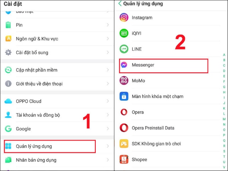Open the Shopee app icon
Screen dimensions: 228x171
124,159
